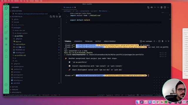Open the Search view in activity bar
This screenshot has height=105, width=188.
pos(6,14)
